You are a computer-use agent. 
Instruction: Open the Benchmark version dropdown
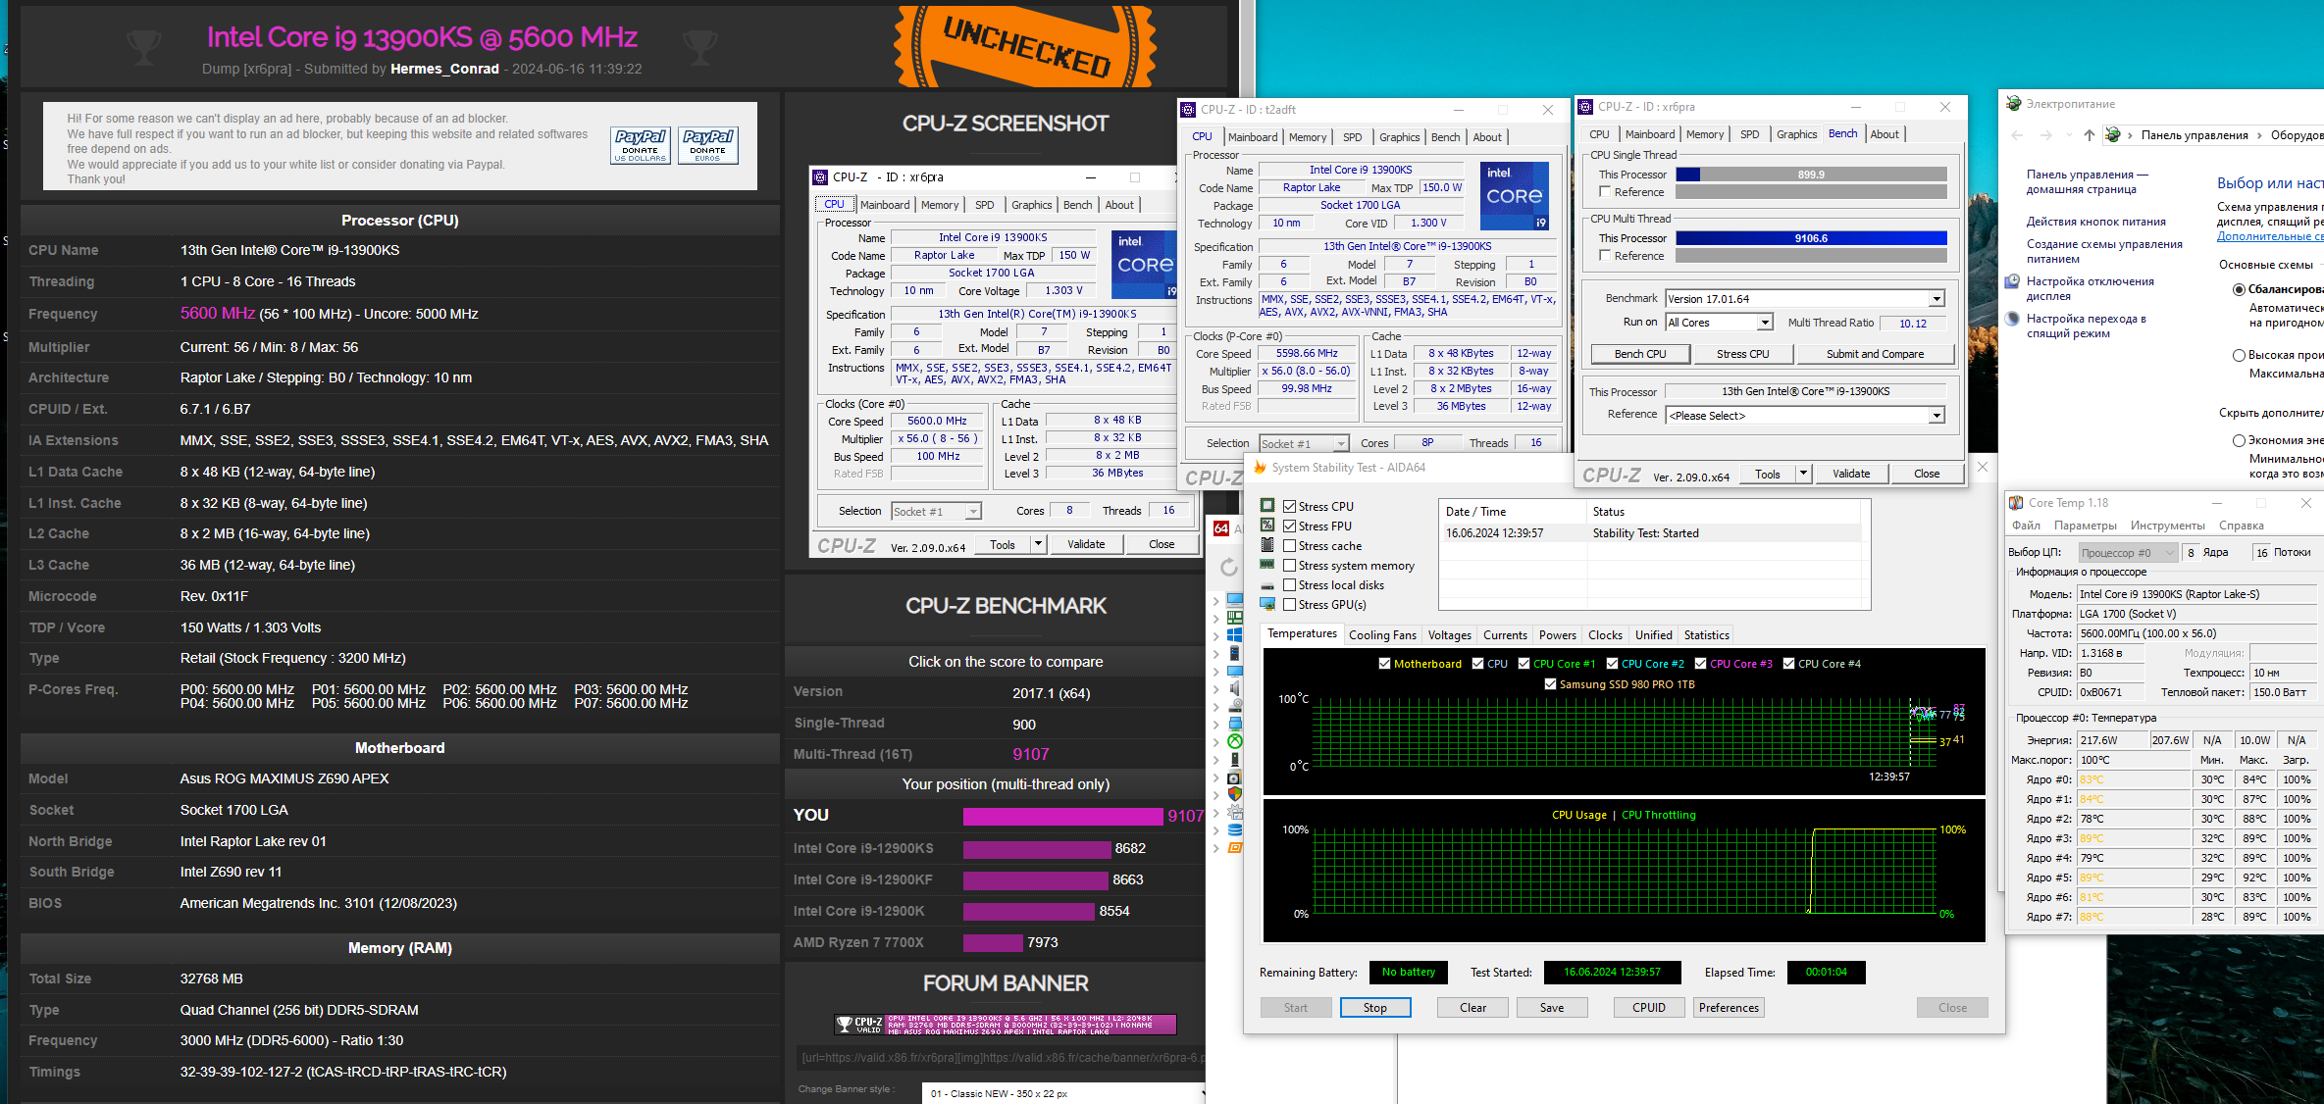click(1936, 299)
